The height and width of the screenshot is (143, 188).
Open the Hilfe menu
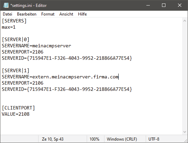click(82, 14)
